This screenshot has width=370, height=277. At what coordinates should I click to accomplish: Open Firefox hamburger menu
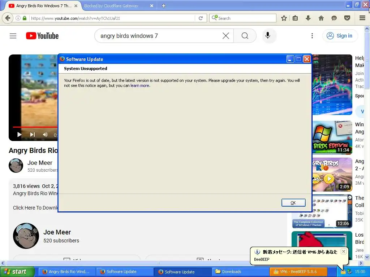pyautogui.click(x=362, y=18)
